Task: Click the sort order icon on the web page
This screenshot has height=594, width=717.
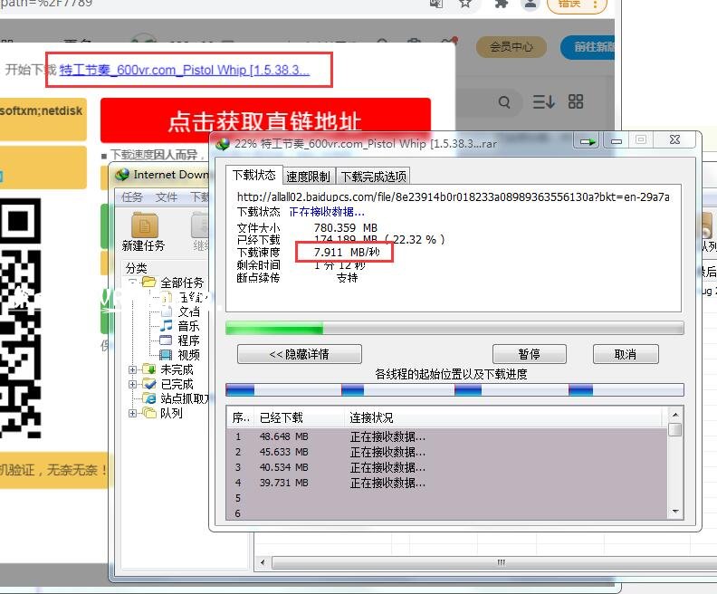Action: tap(544, 101)
